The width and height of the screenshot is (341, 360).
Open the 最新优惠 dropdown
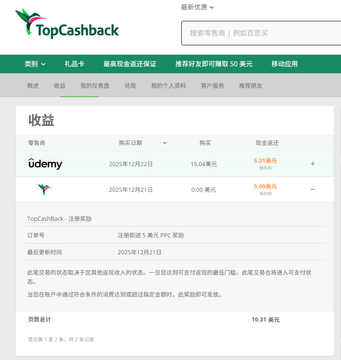point(197,7)
